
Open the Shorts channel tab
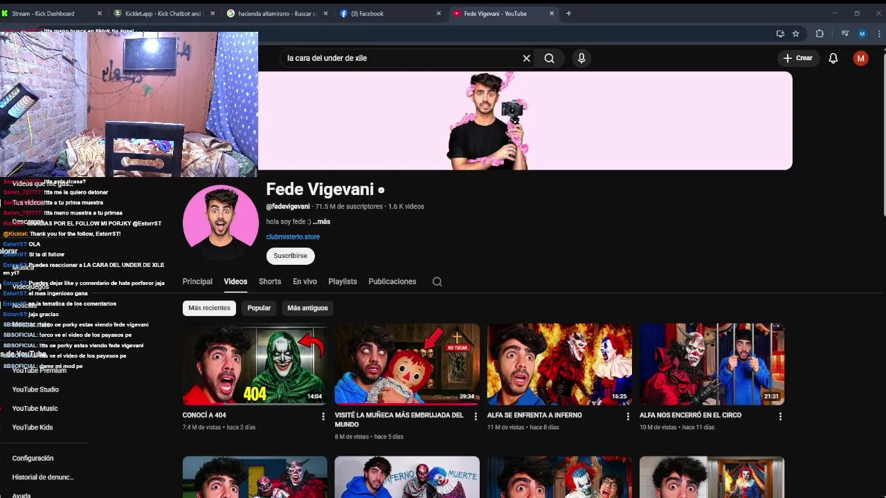[x=270, y=282]
